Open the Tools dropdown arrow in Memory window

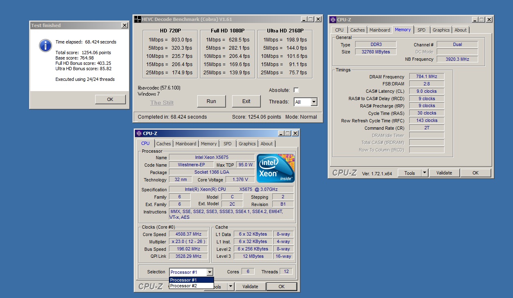[x=424, y=173]
